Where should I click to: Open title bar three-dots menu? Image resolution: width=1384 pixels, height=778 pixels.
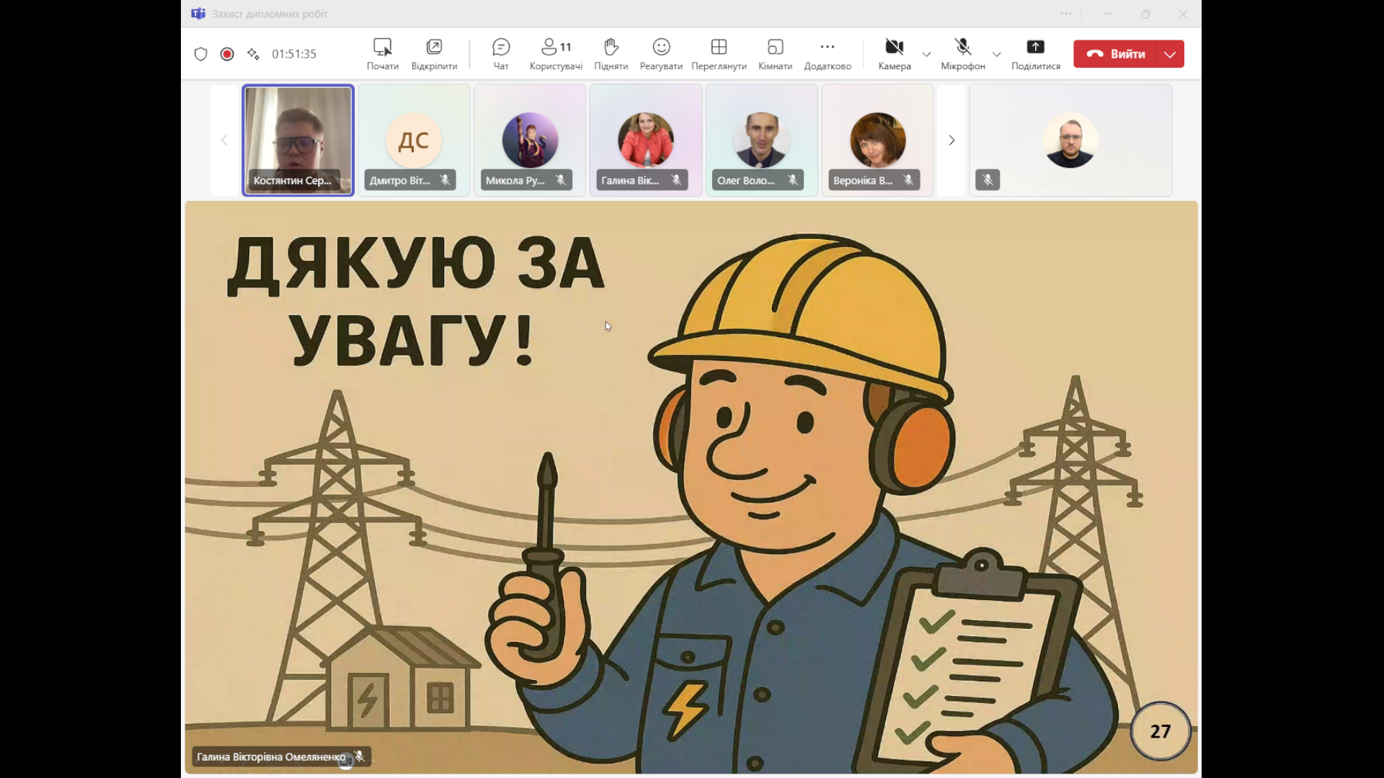1066,14
